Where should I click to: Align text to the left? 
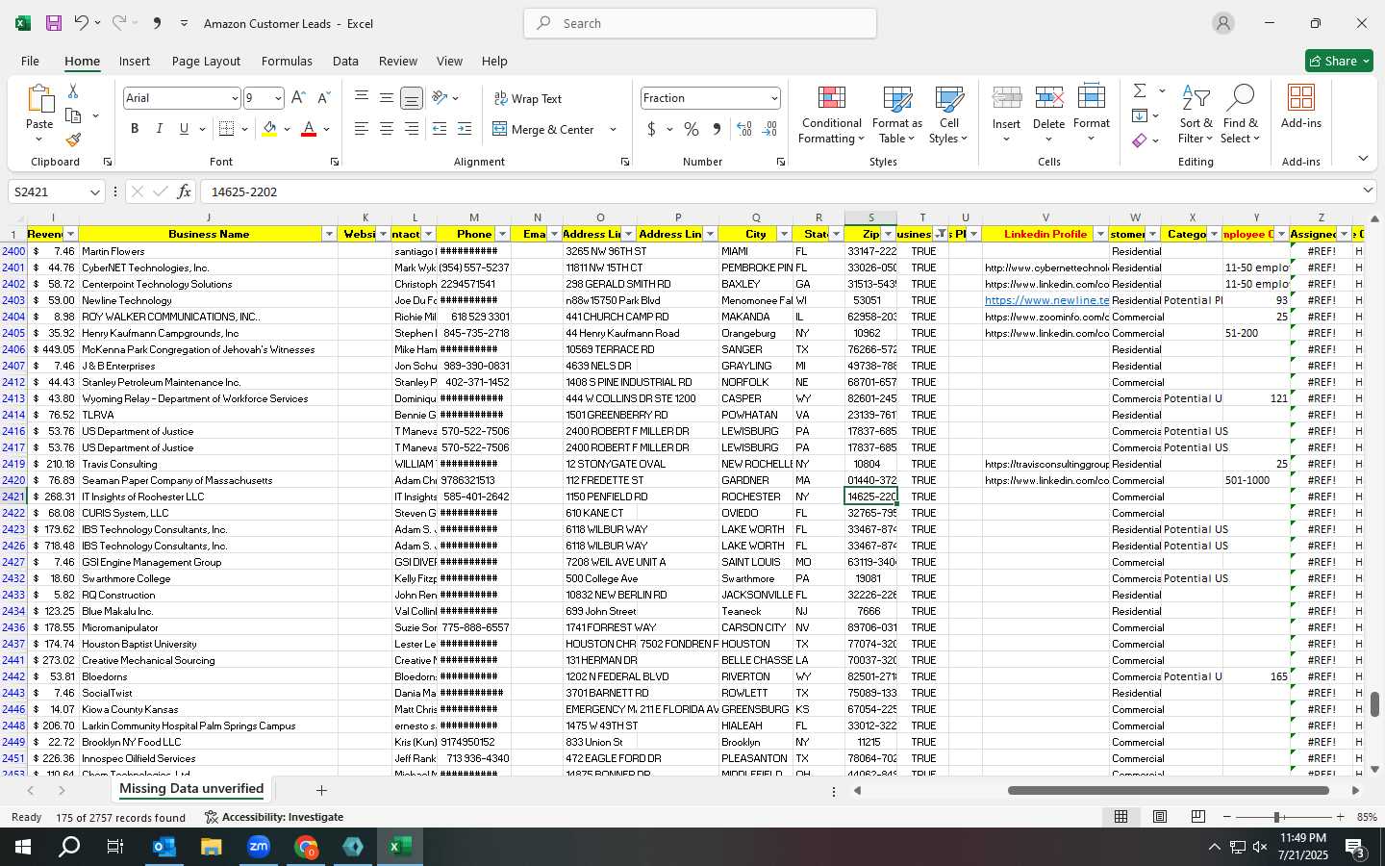362,129
